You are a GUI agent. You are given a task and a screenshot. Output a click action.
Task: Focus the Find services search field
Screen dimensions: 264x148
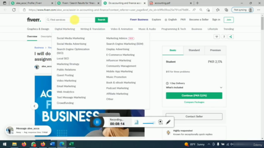click(x=71, y=20)
